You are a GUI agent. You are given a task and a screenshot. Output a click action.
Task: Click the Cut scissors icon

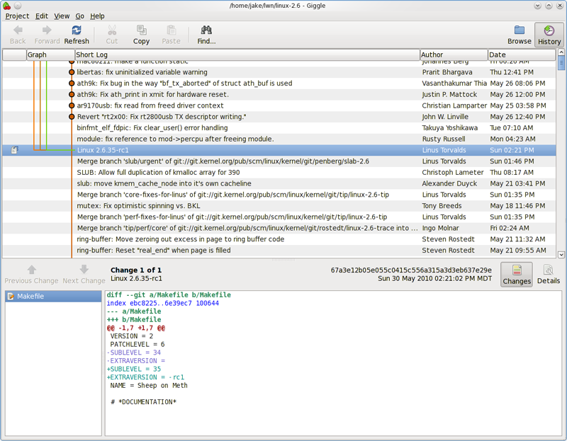[112, 30]
